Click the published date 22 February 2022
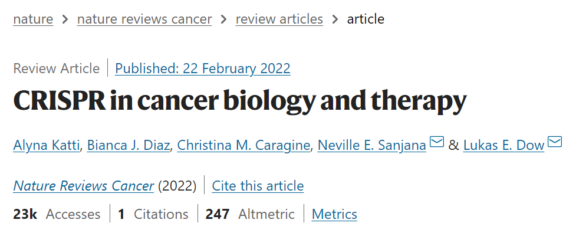Viewport: 576px width, 236px height. [203, 68]
